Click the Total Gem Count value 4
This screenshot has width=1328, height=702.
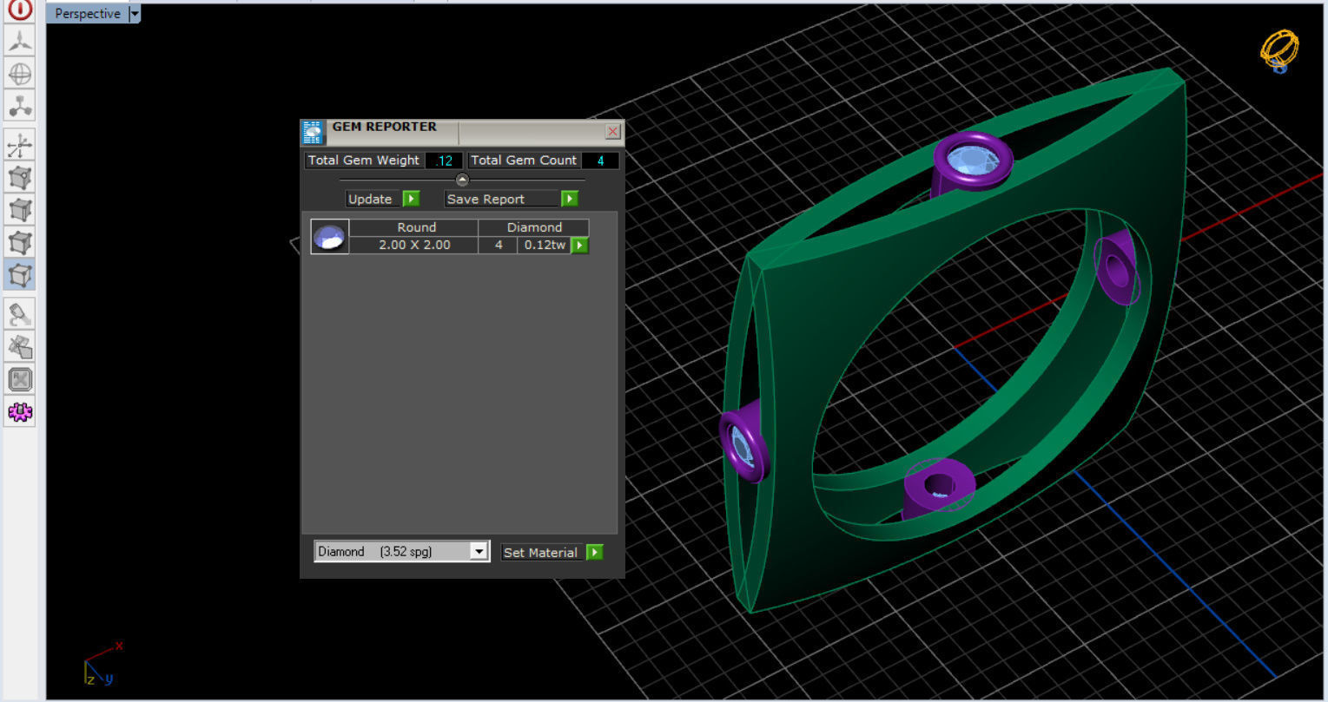coord(600,161)
